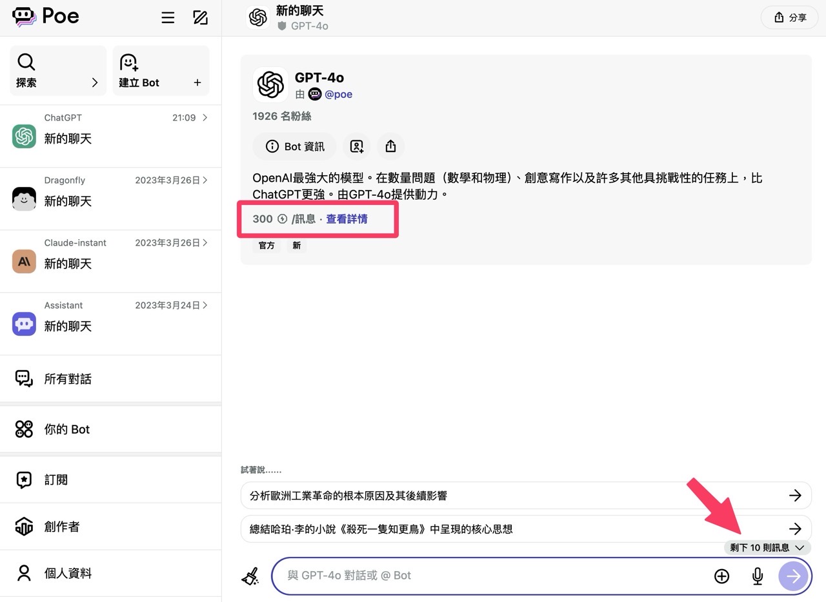
Task: Click the 官方 tag
Action: click(x=267, y=246)
